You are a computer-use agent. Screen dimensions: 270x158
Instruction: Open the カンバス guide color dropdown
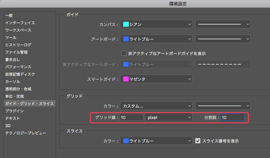156,24
